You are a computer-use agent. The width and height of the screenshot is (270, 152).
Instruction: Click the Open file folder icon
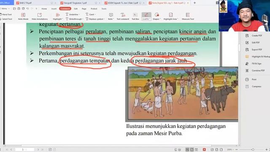point(14,8)
